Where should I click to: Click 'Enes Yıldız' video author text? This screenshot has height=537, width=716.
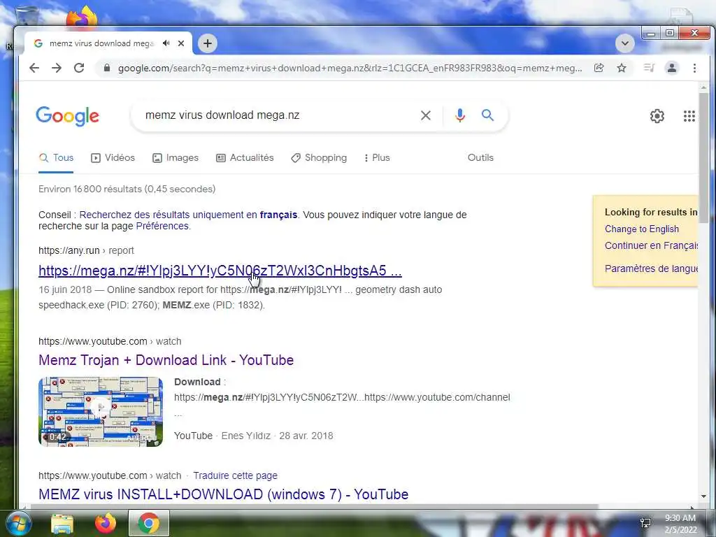click(x=245, y=436)
